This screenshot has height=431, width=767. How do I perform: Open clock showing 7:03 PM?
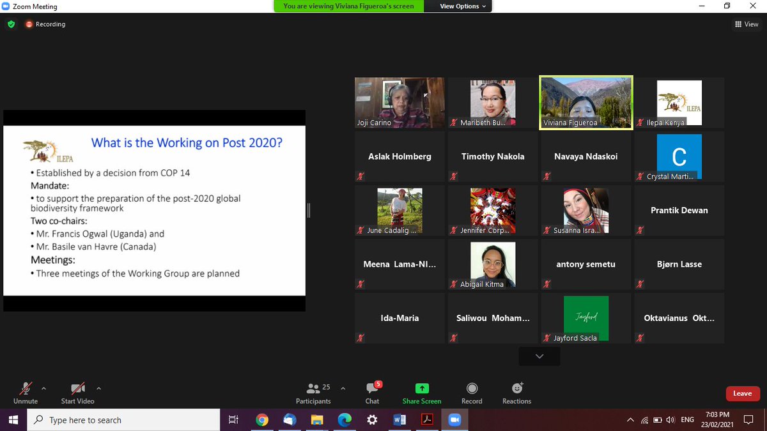tap(718, 420)
